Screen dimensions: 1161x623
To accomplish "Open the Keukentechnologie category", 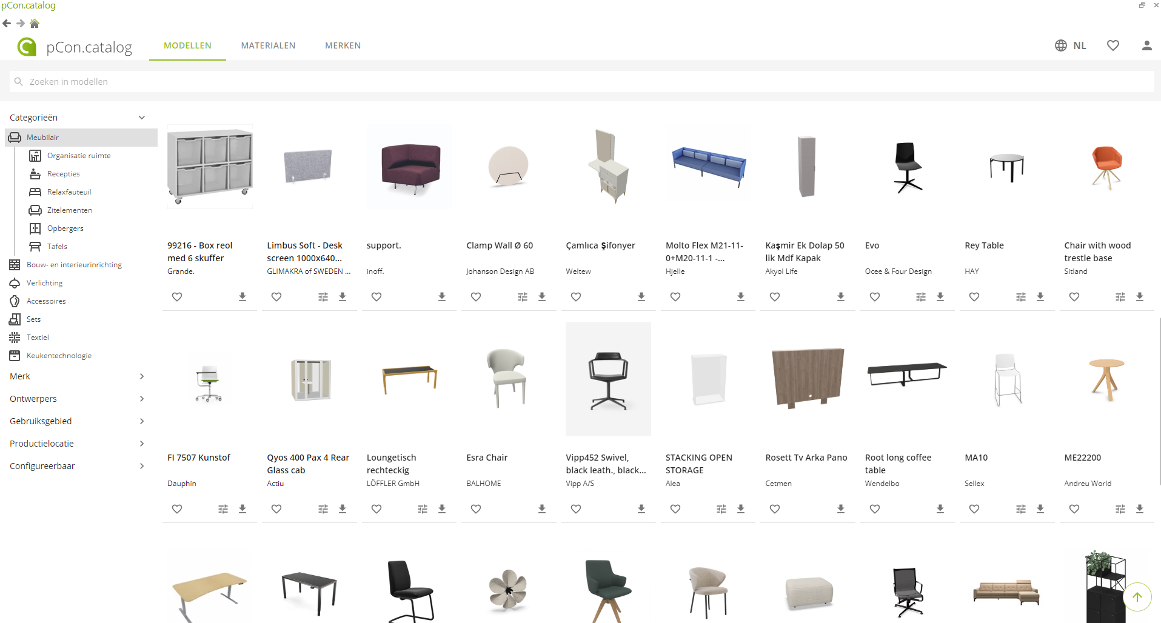I will 59,356.
